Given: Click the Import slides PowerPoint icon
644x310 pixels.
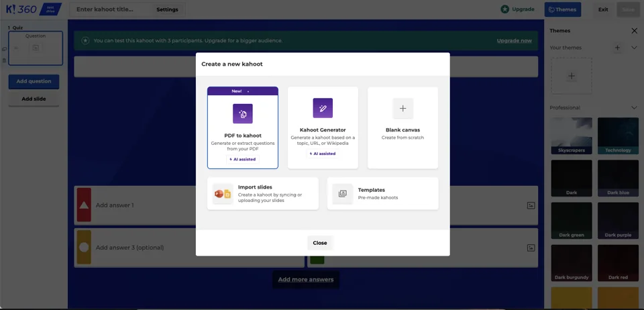Looking at the screenshot, I should pos(223,194).
